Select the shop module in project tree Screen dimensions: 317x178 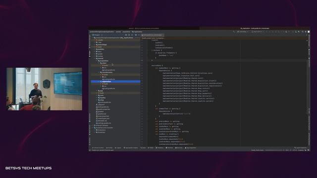(102, 100)
